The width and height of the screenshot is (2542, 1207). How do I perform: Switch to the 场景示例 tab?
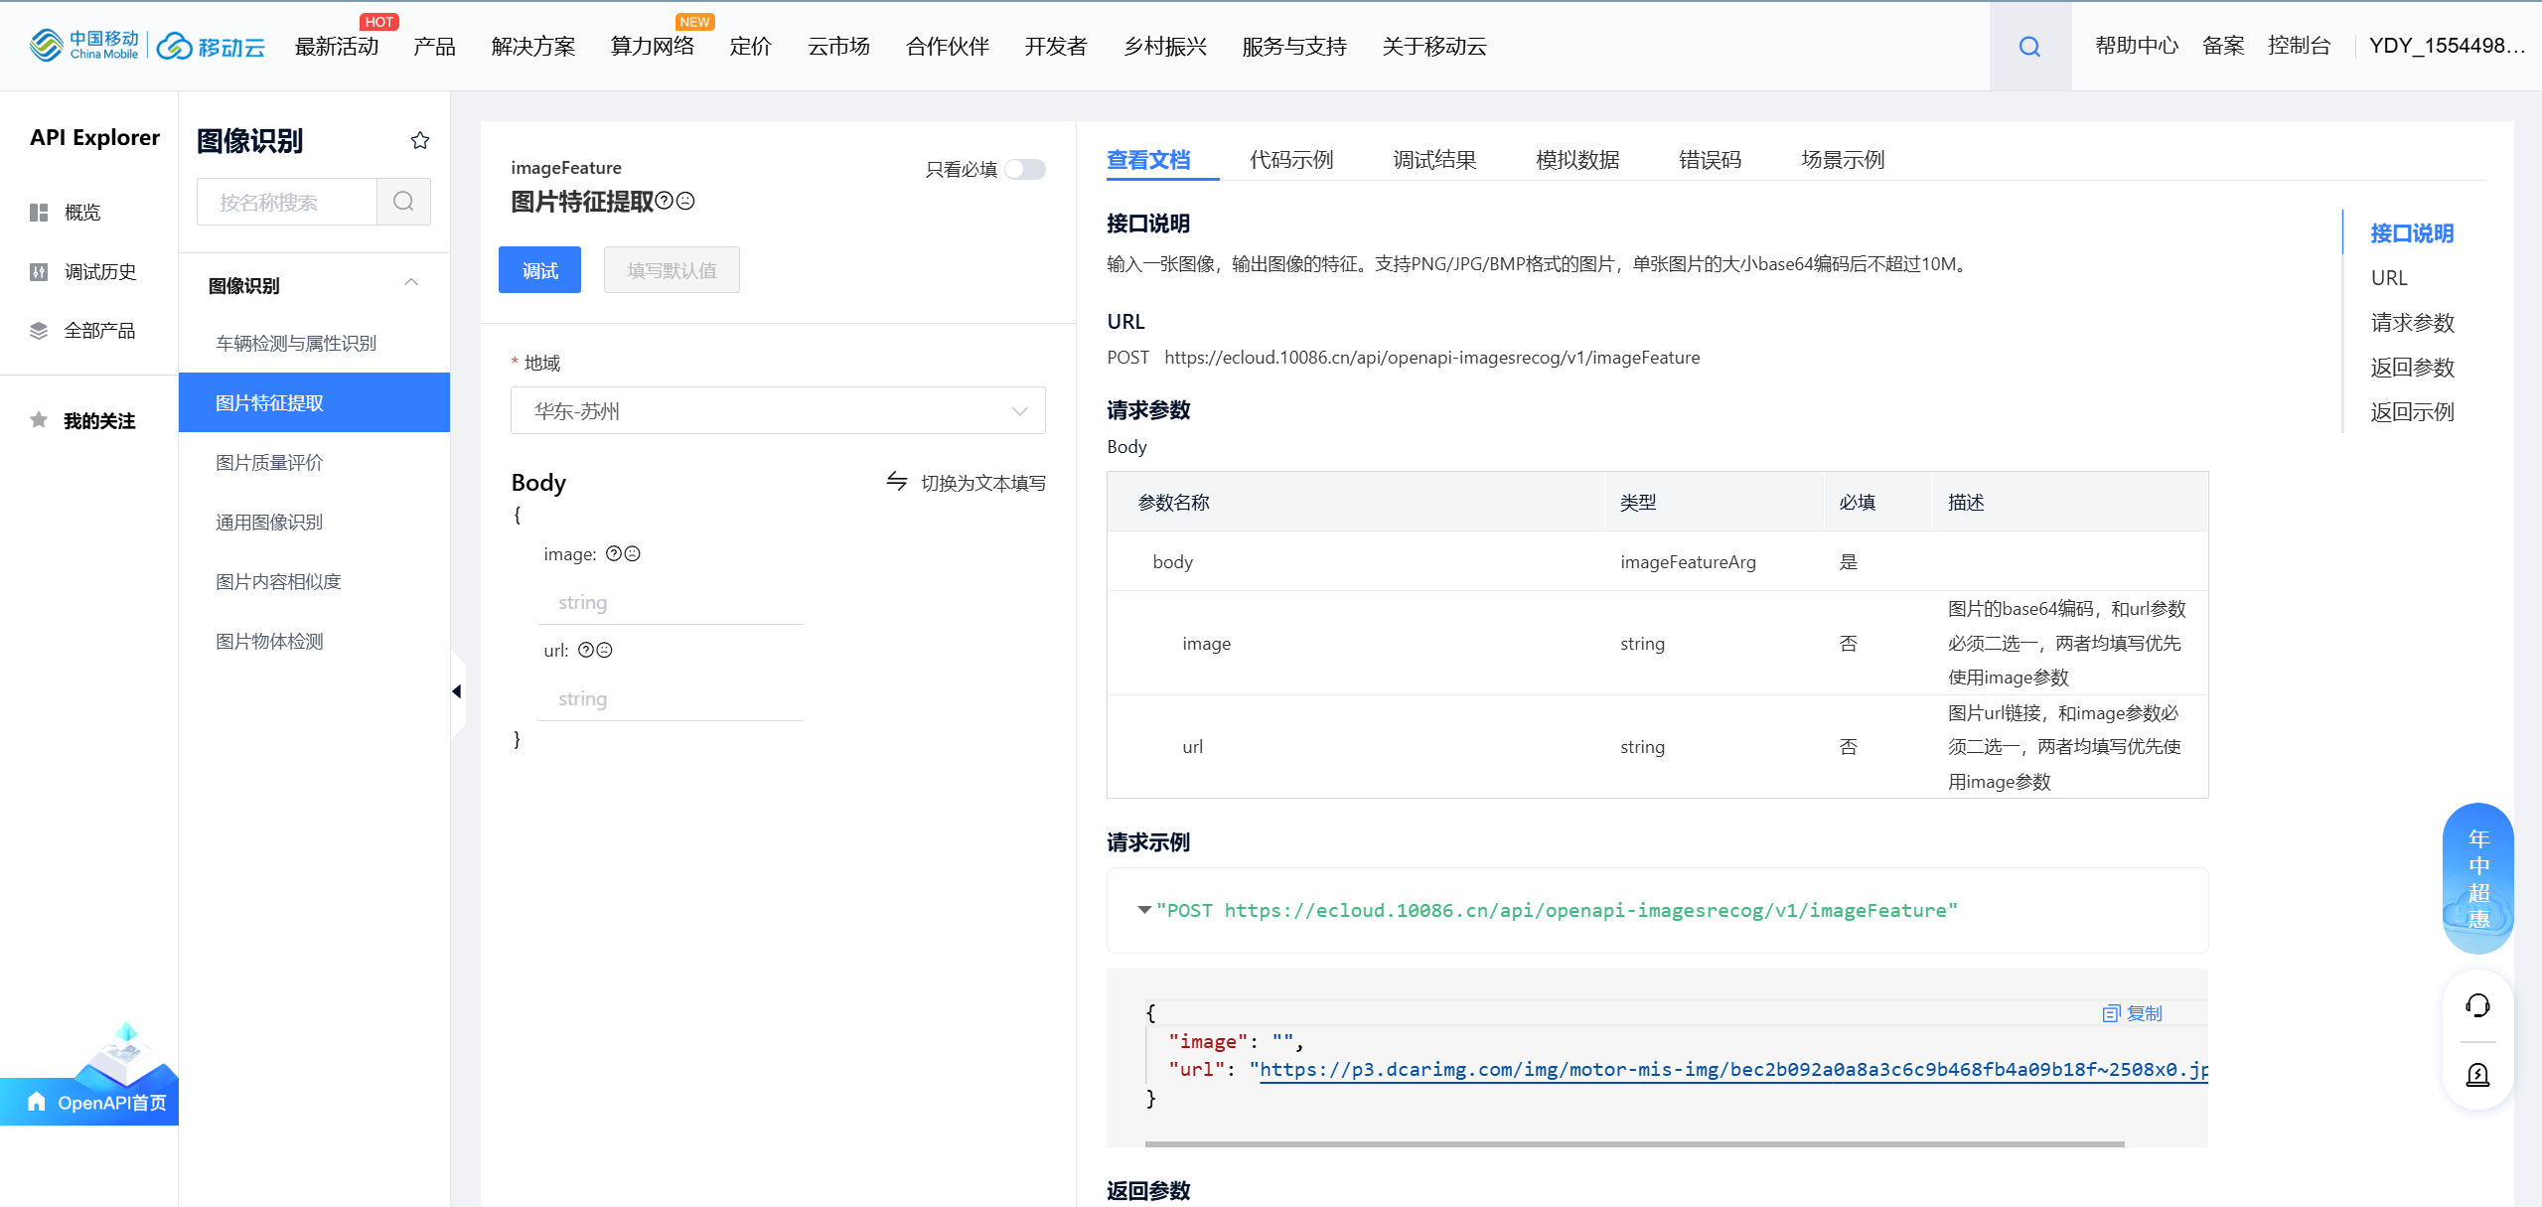point(1843,159)
